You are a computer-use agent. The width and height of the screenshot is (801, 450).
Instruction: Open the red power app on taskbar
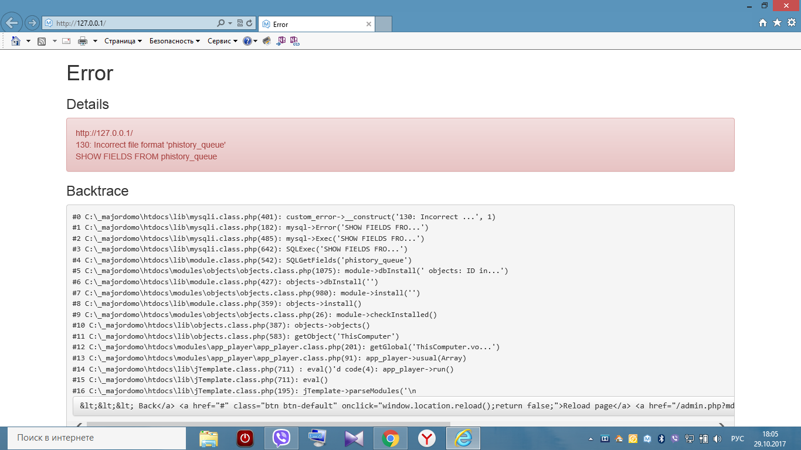(x=245, y=438)
